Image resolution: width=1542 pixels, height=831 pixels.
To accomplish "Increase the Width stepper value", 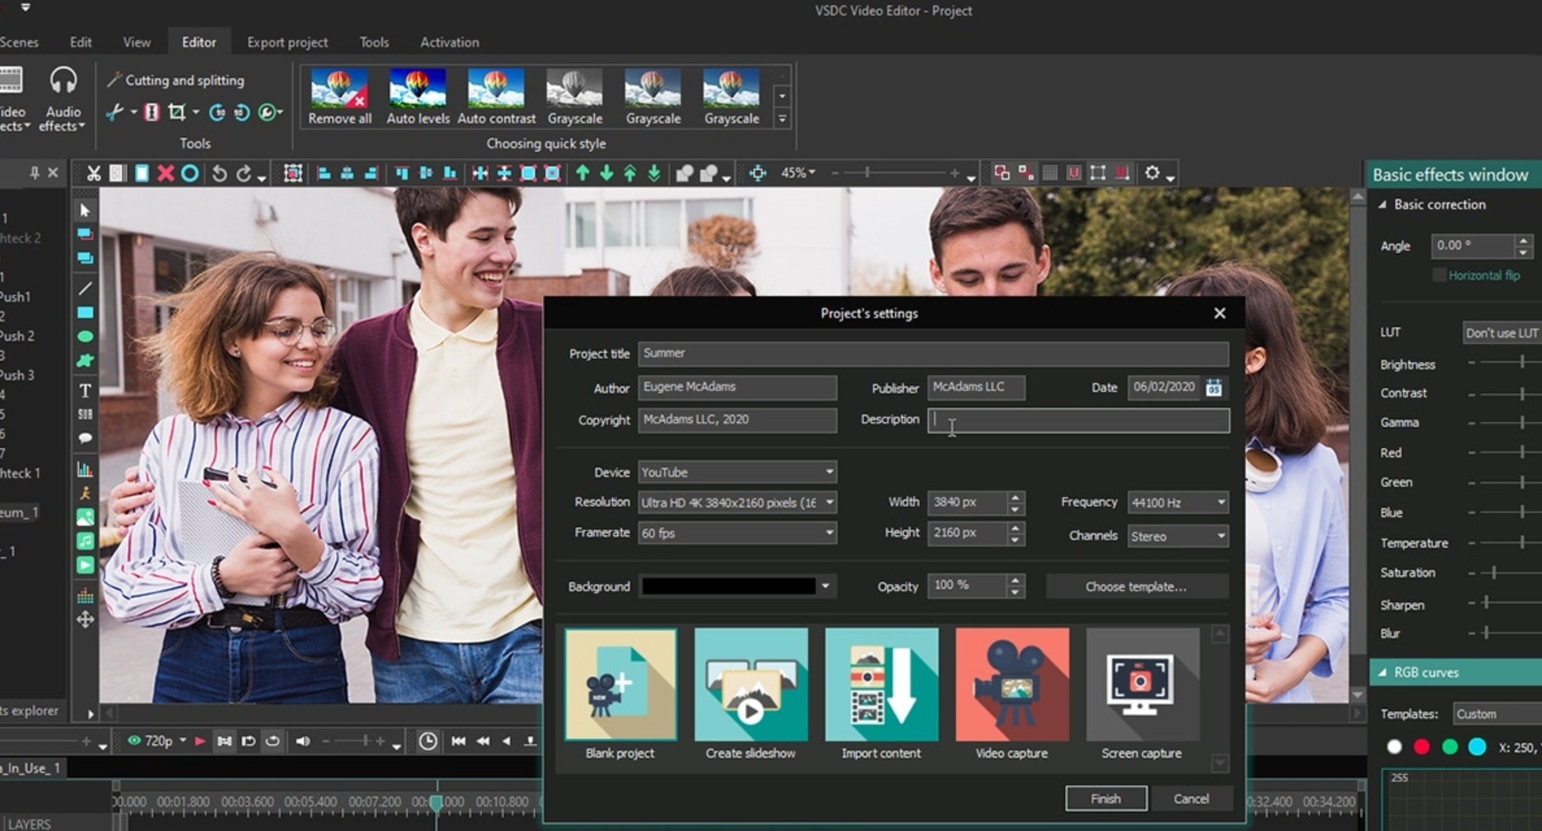I will point(1015,497).
